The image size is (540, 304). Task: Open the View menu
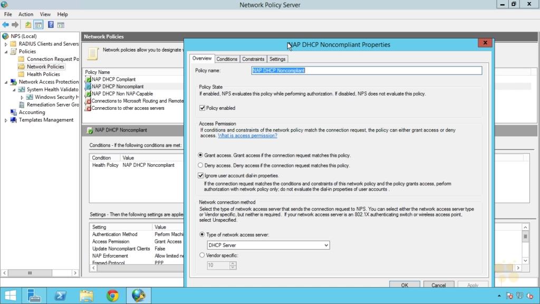click(45, 14)
